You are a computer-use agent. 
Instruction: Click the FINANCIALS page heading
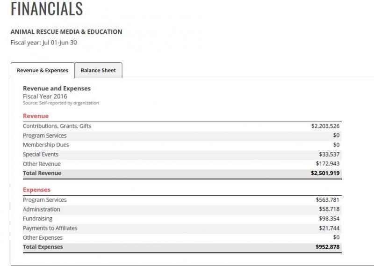[47, 8]
